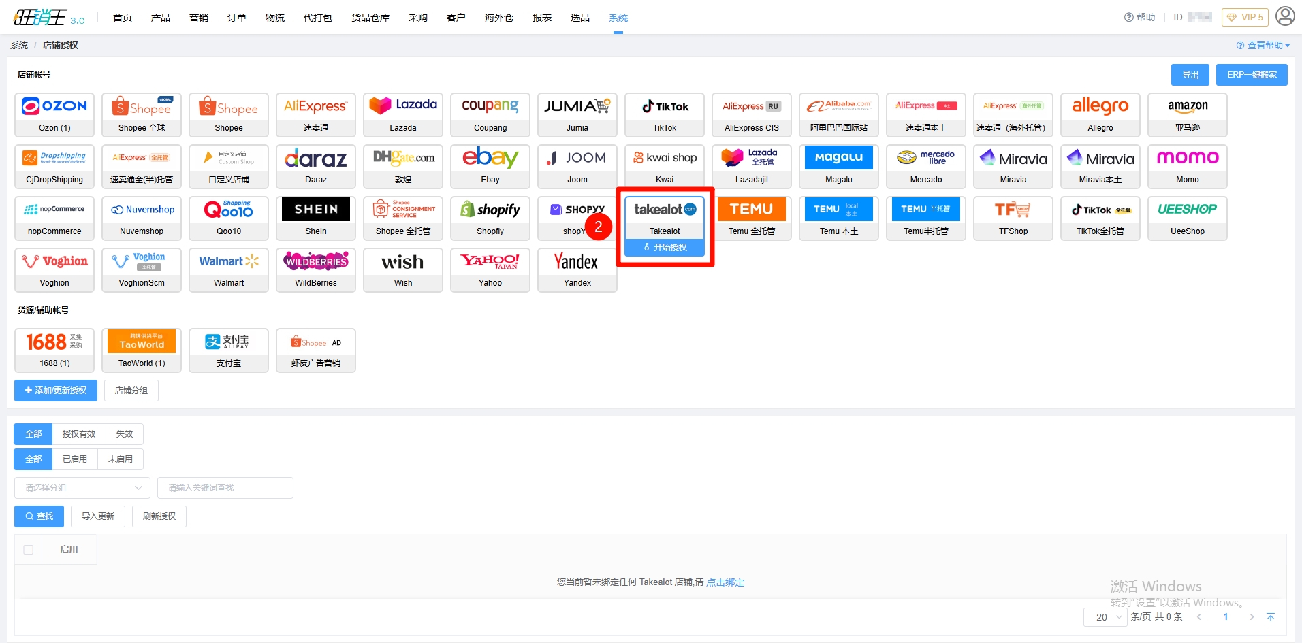Image resolution: width=1302 pixels, height=643 pixels.
Task: Open the 海外仓 menu
Action: (x=499, y=18)
